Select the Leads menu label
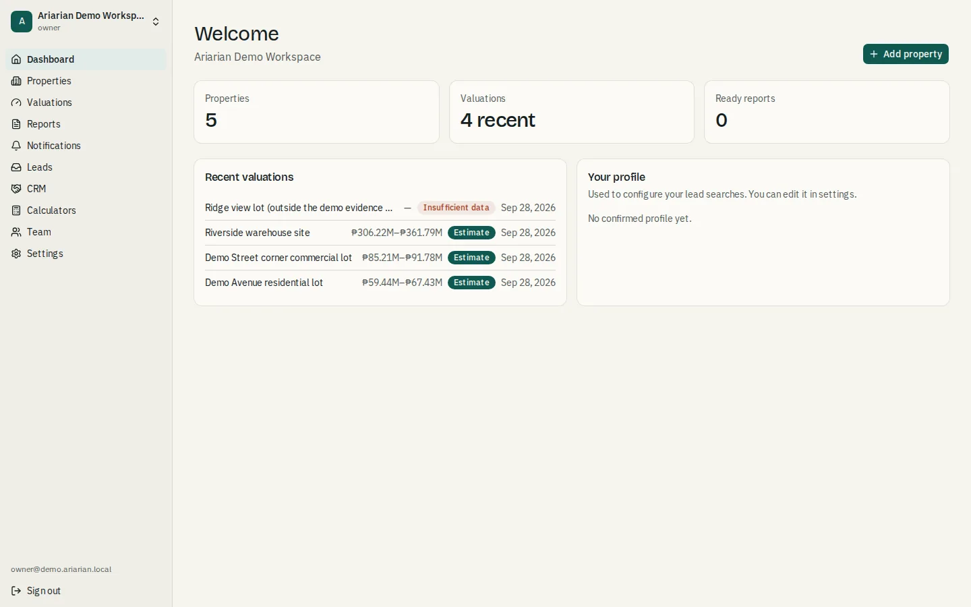The image size is (971, 607). (40, 167)
